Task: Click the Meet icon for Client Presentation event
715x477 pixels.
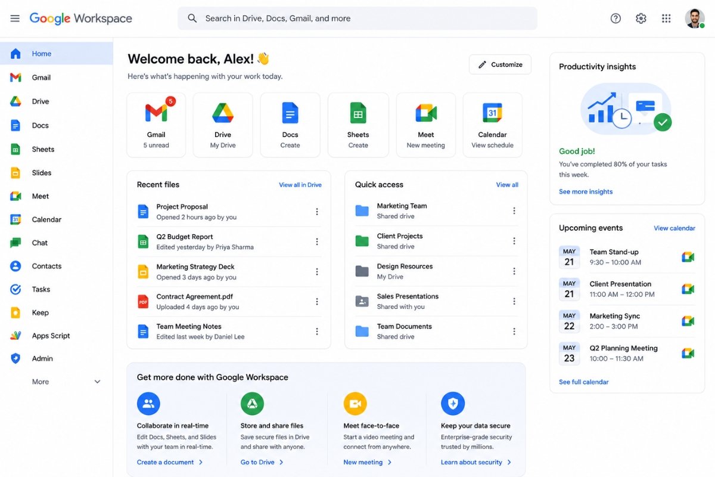Action: [x=688, y=289]
